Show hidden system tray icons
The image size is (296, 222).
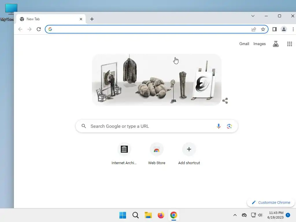coord(235,215)
